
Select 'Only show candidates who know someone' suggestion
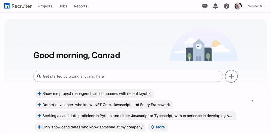(x=90, y=127)
